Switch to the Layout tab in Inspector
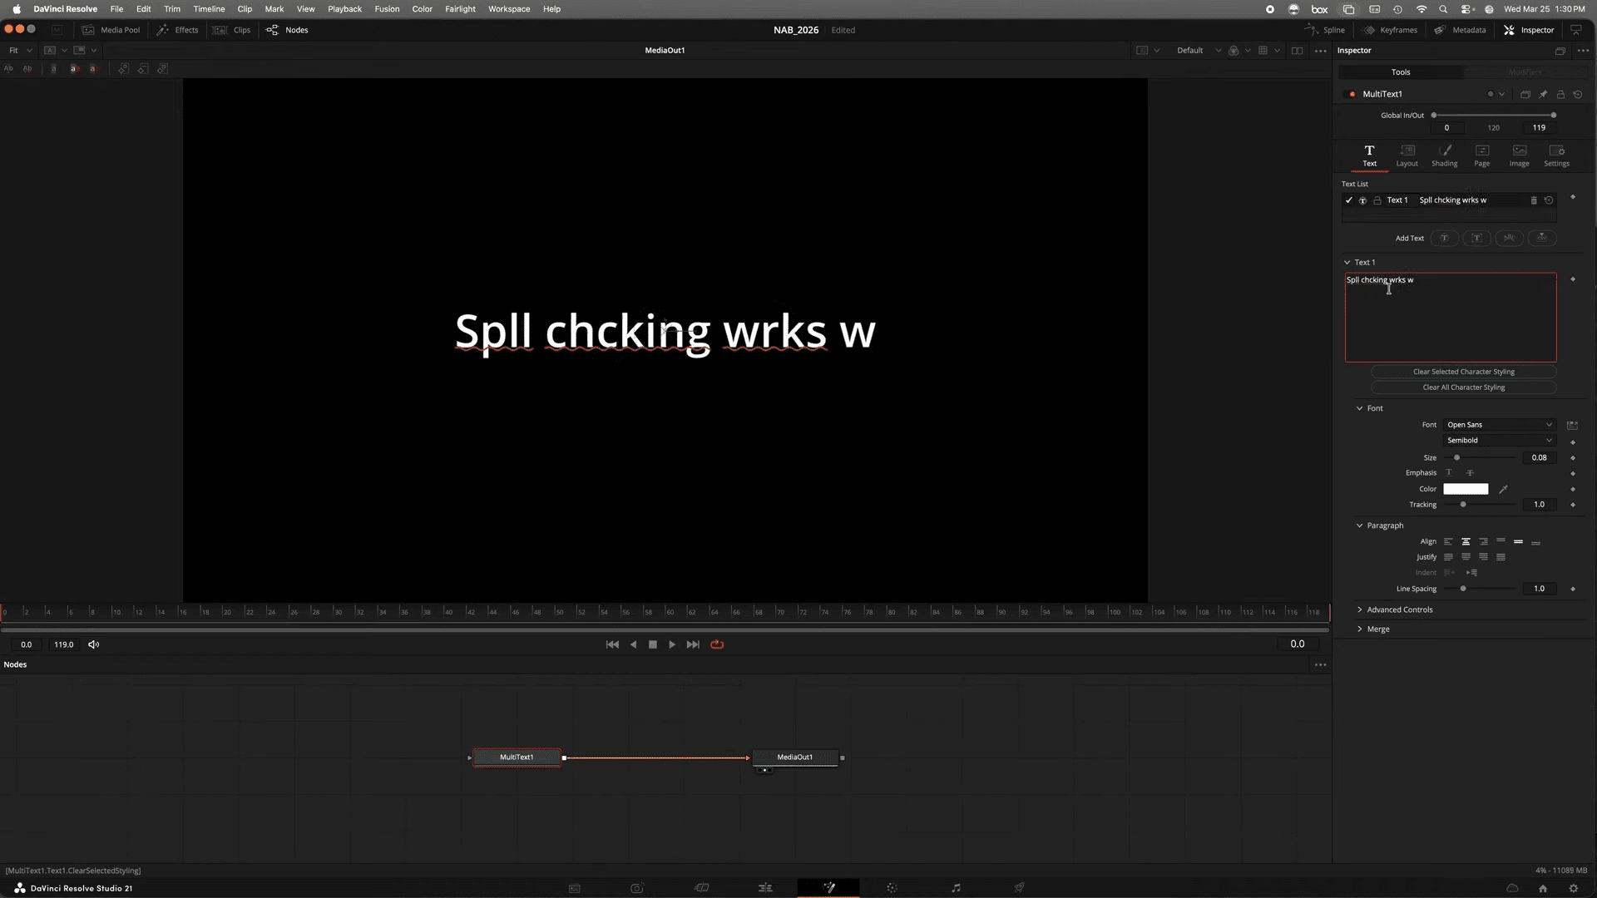The image size is (1597, 898). coord(1407,155)
